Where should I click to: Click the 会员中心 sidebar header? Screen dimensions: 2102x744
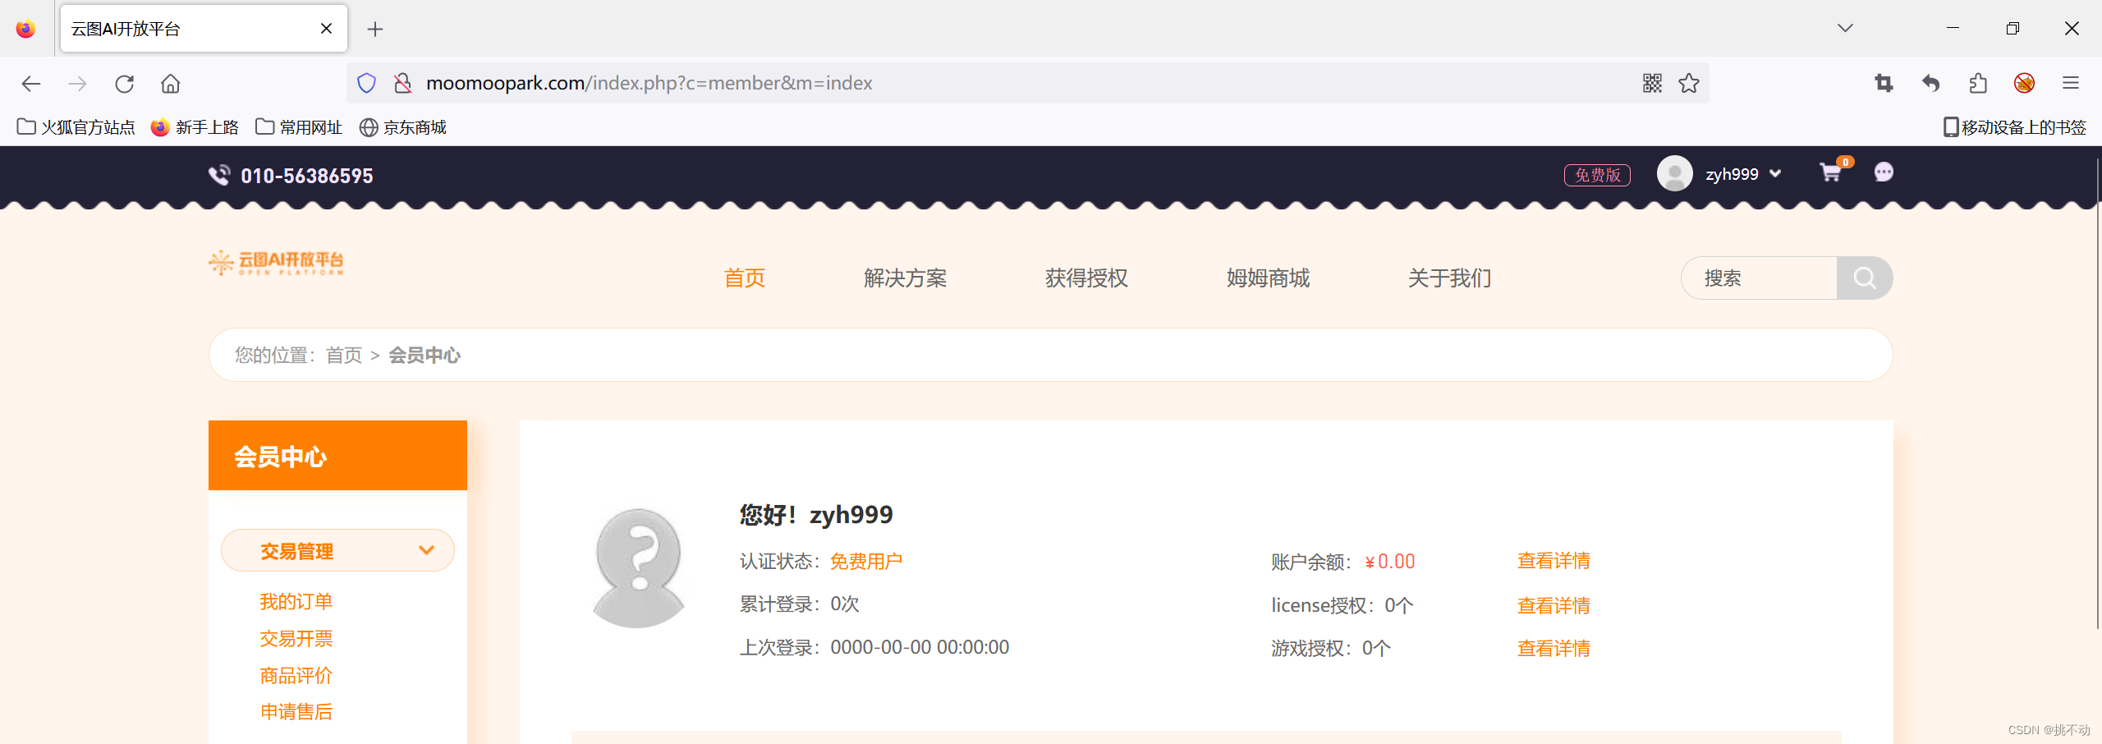(337, 456)
